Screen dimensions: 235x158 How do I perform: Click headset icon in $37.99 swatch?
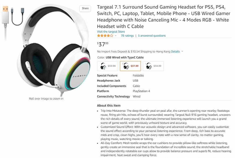click(x=126, y=66)
